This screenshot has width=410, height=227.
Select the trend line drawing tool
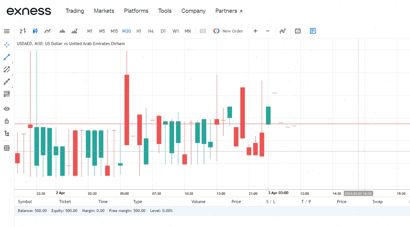[7, 57]
